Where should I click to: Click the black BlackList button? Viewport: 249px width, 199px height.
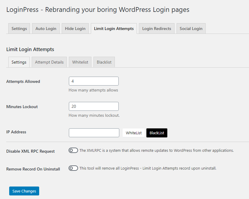tap(157, 133)
